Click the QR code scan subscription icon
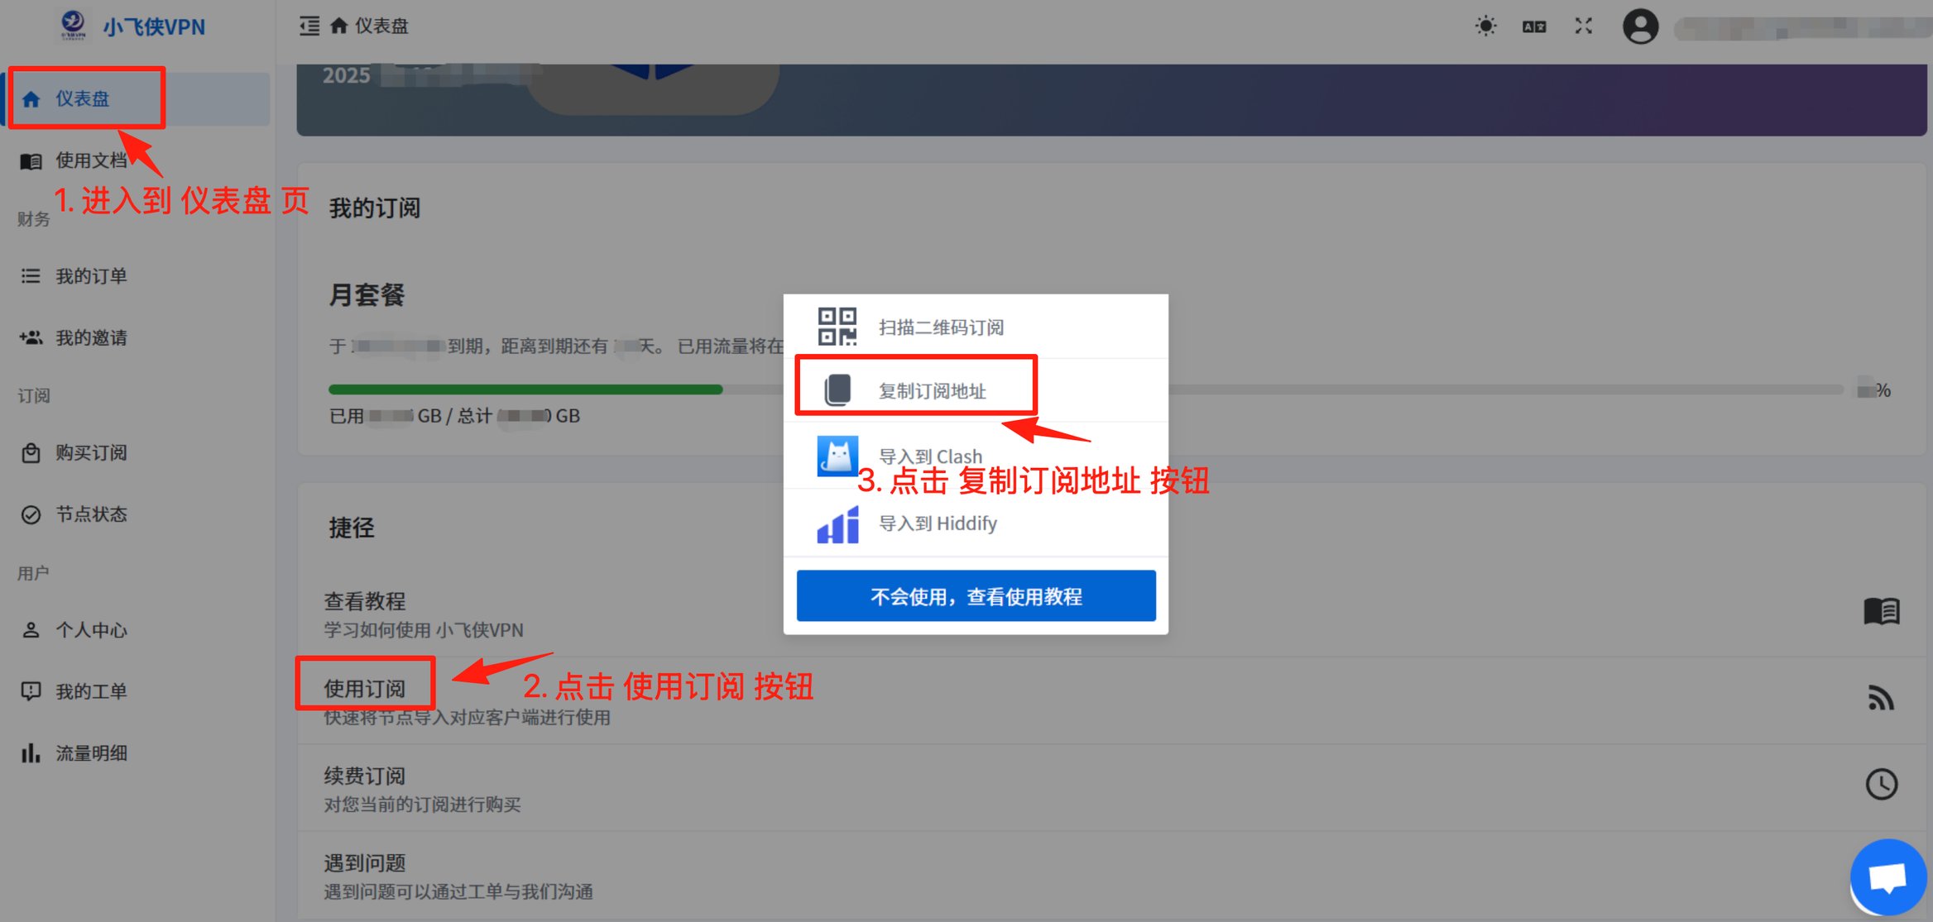 coord(837,327)
